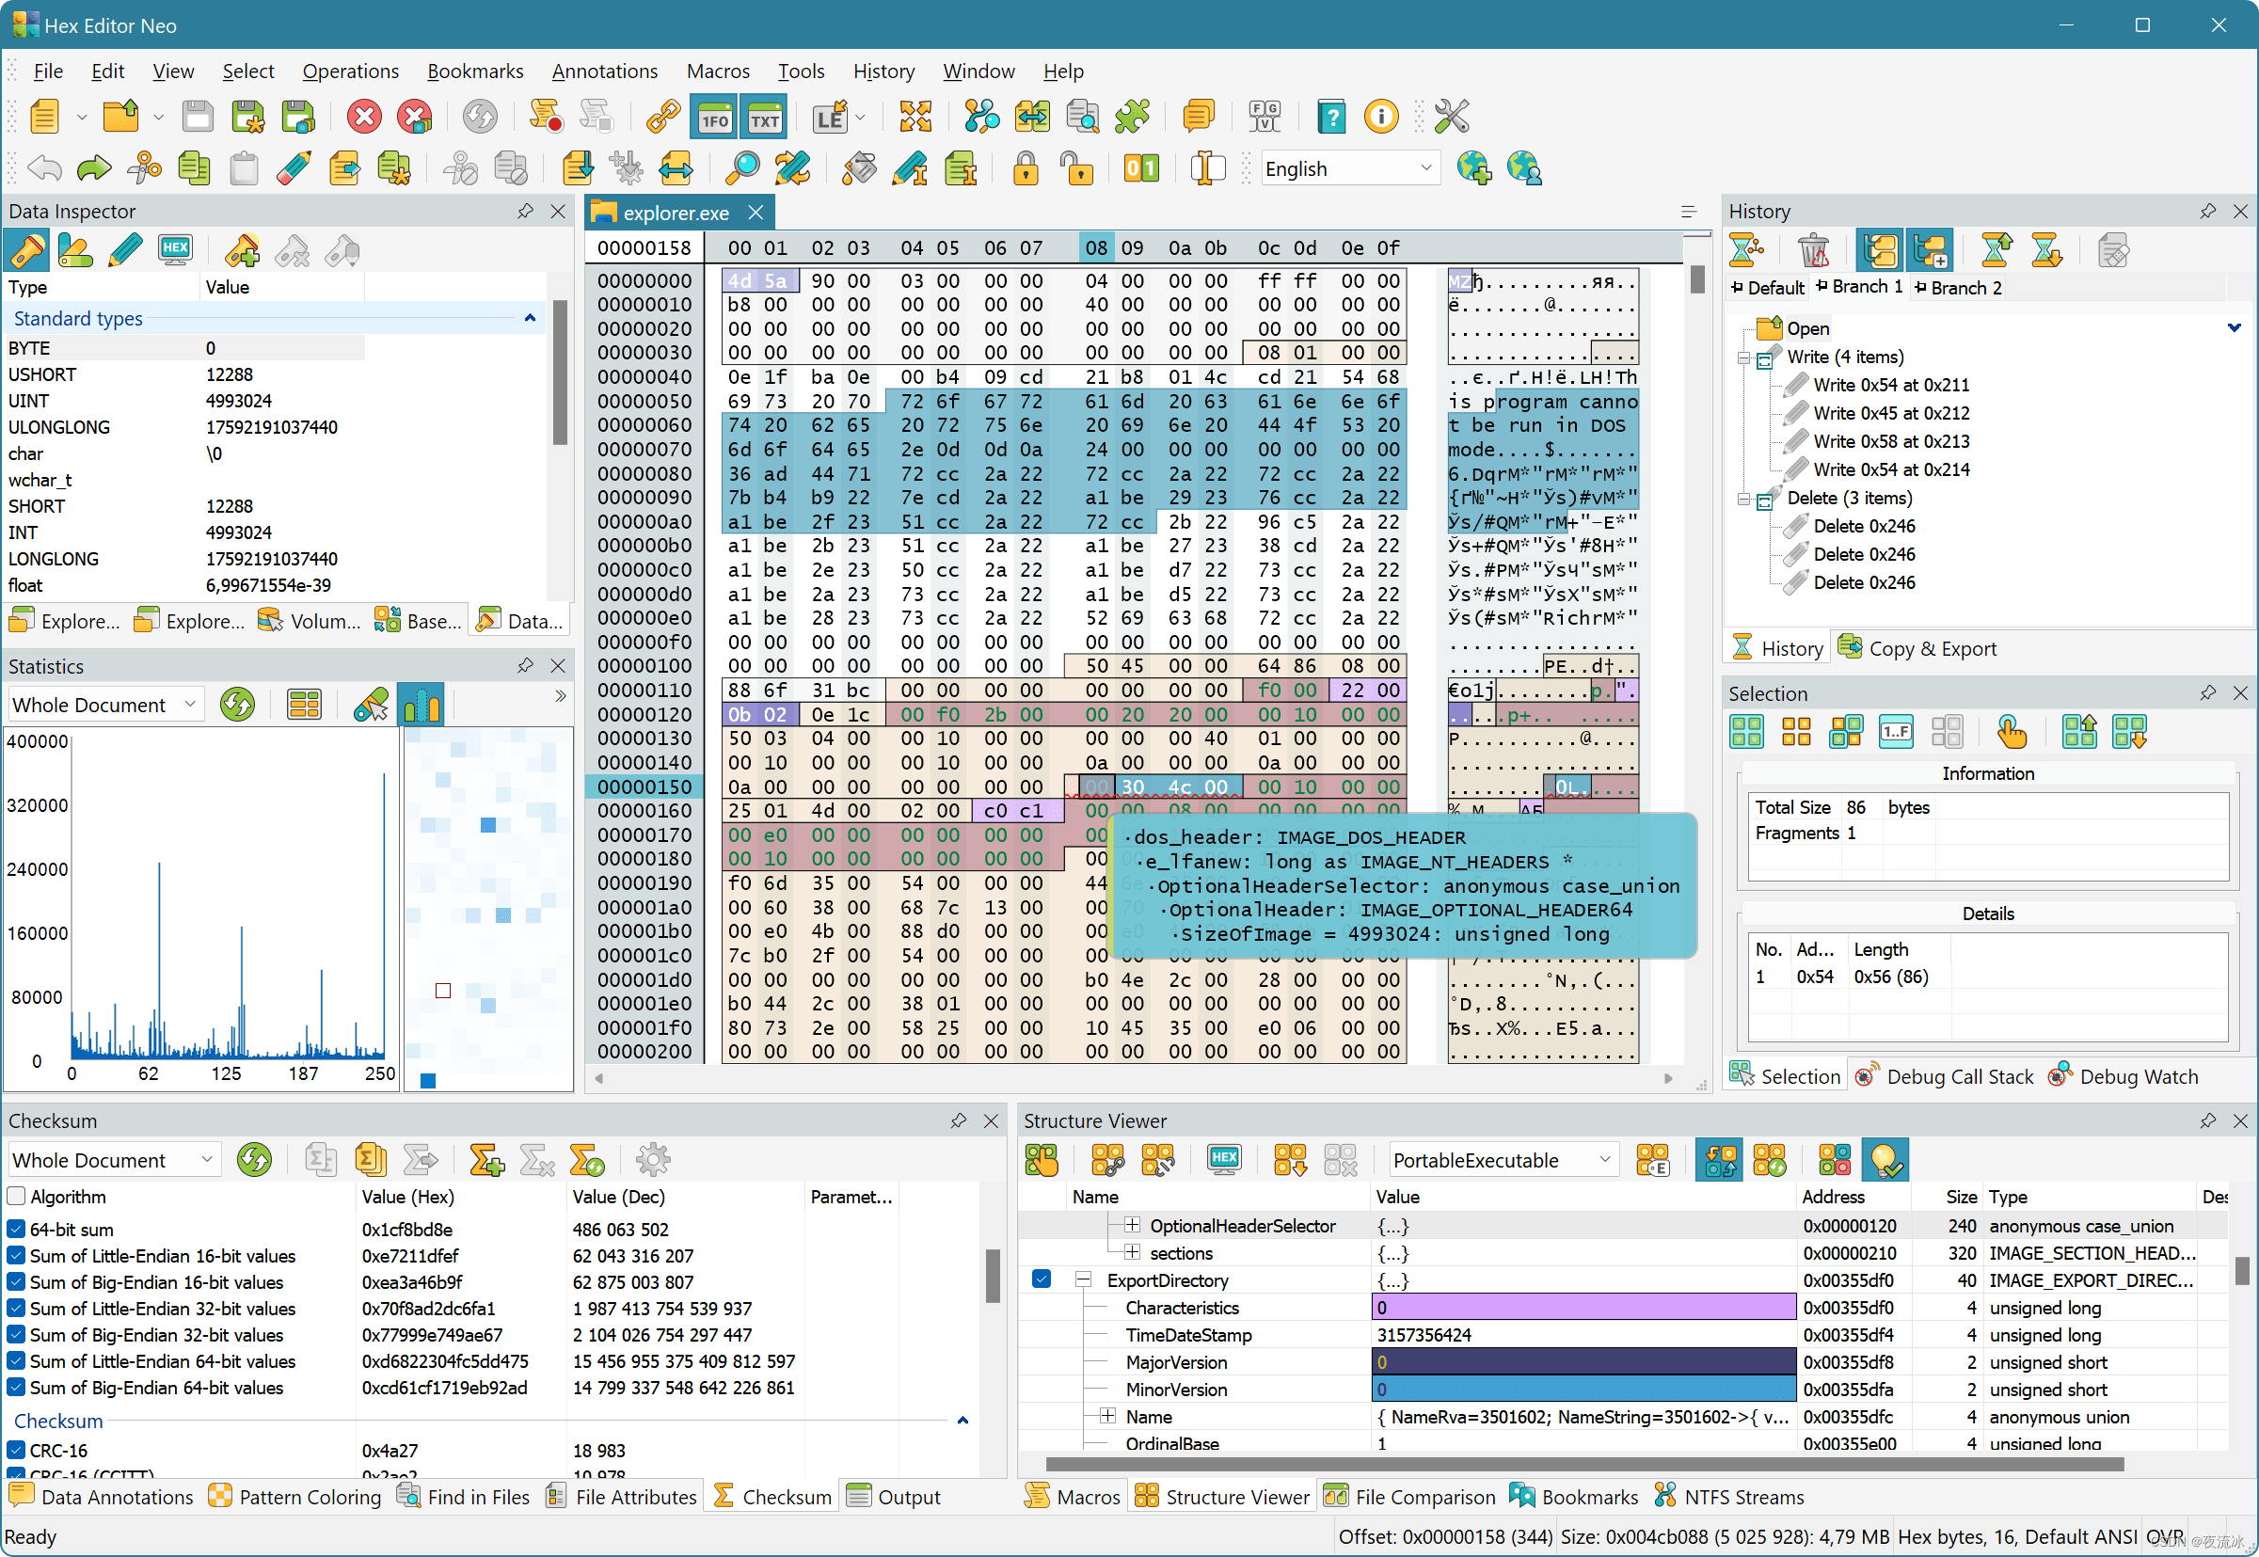This screenshot has height=1557, width=2259.
Task: Click the History panel trash can icon
Action: point(1813,251)
